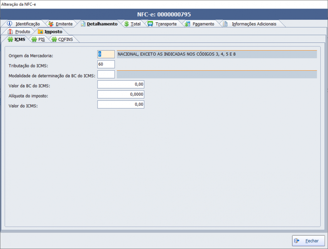
Task: Click the Modalidade de determinação da BC label
Action: coord(52,76)
